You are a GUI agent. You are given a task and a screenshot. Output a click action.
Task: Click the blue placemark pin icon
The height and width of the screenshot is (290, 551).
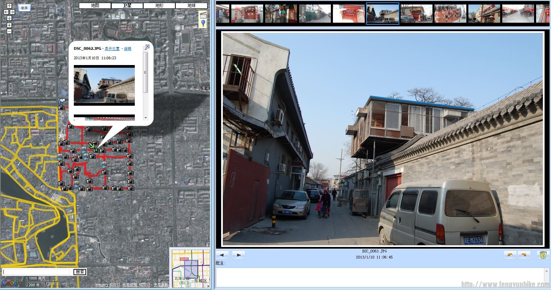pyautogui.click(x=203, y=23)
